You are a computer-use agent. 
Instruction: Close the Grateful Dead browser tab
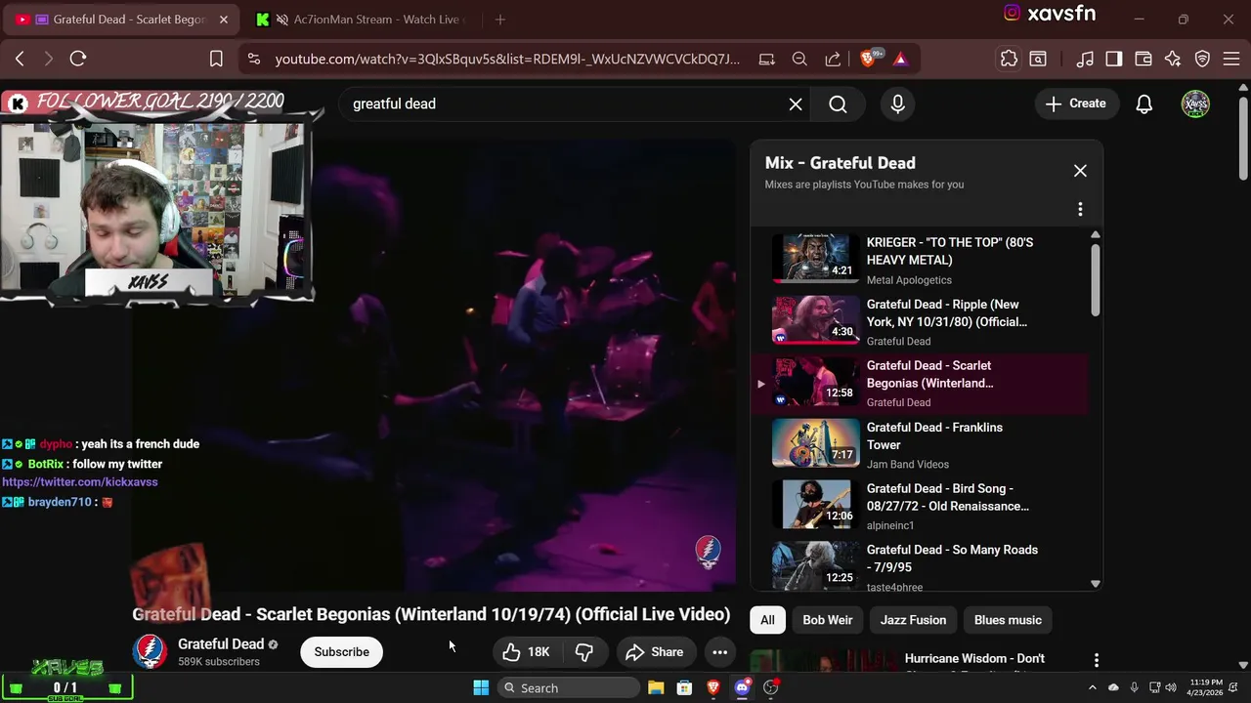coord(224,20)
